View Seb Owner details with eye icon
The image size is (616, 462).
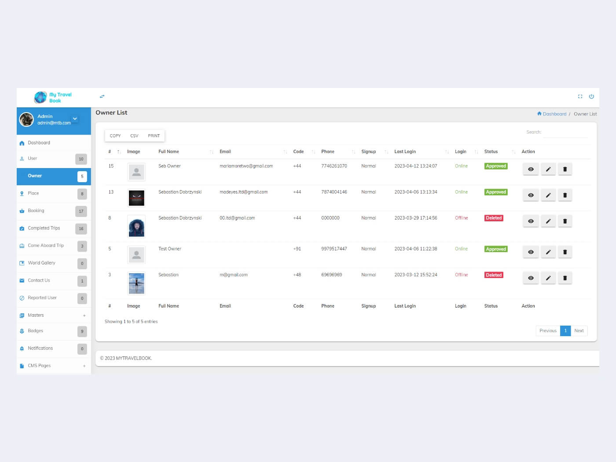531,169
